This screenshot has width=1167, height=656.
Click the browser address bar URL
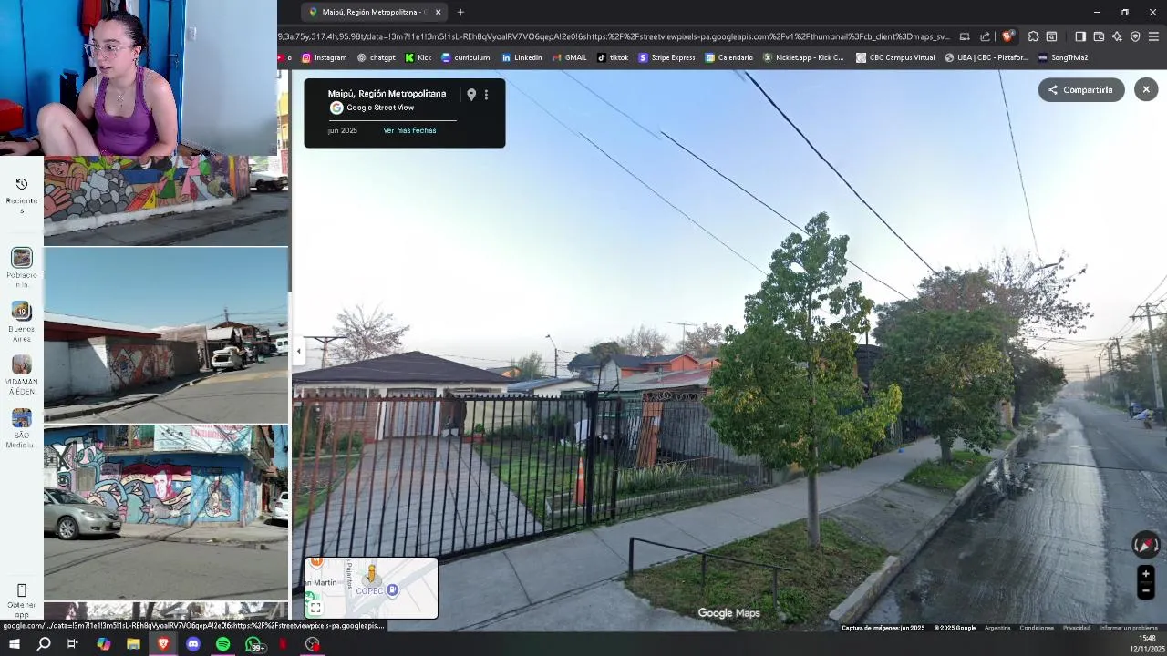pos(613,36)
